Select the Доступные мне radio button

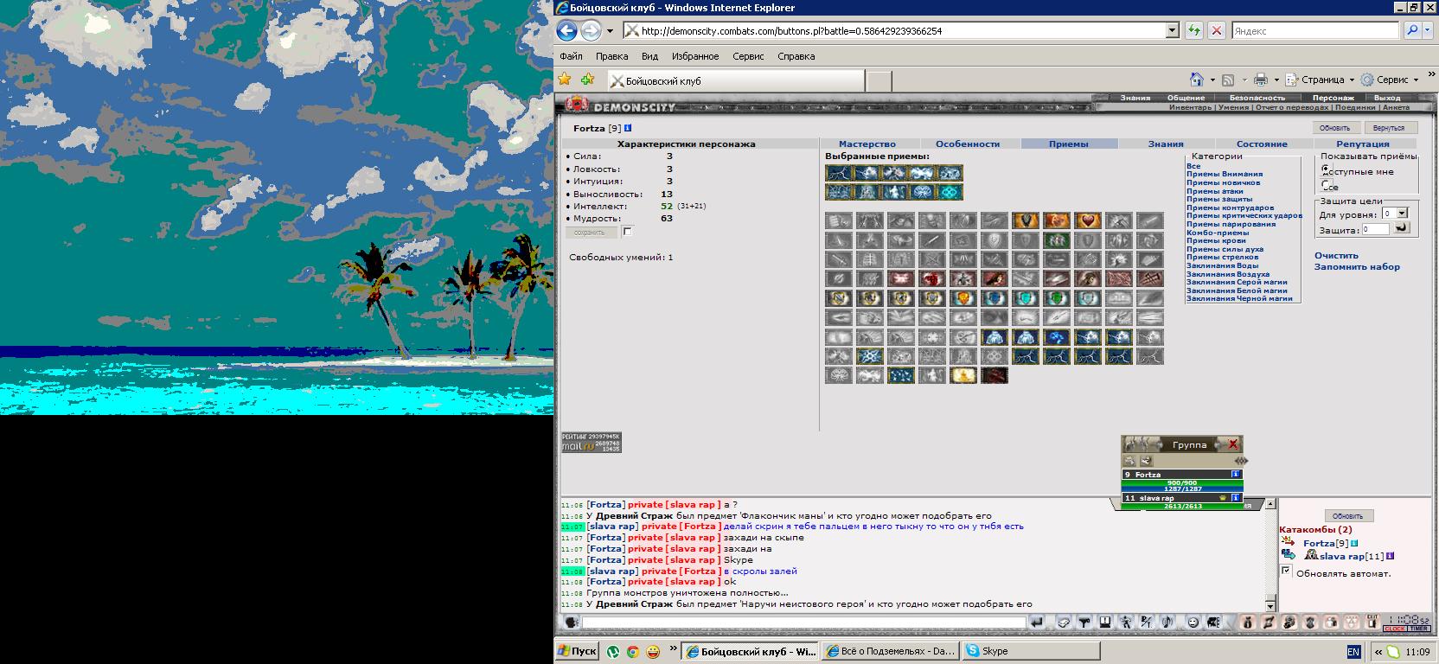[1327, 169]
